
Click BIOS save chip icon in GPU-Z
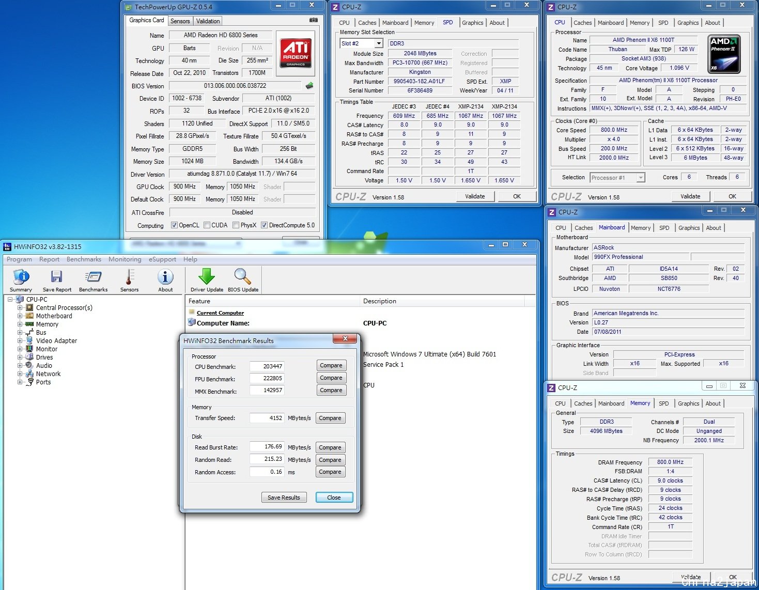pos(309,86)
